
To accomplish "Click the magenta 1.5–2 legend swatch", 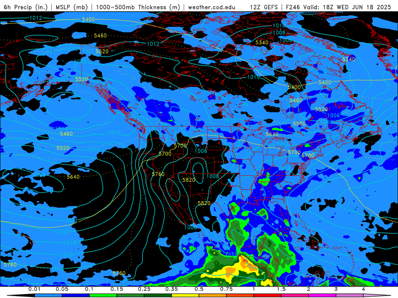I will pyautogui.click(x=295, y=296).
